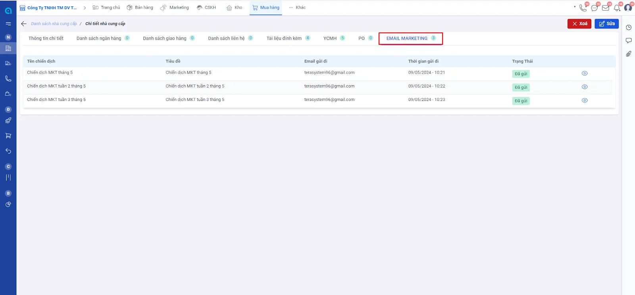Click the Đ section badge in sidebar

click(8, 109)
